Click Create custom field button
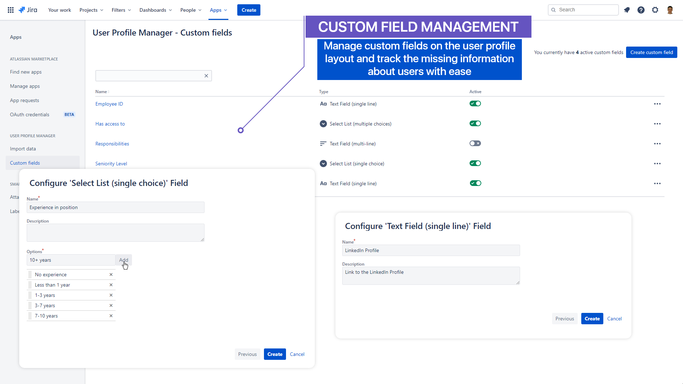The width and height of the screenshot is (683, 384). (652, 52)
